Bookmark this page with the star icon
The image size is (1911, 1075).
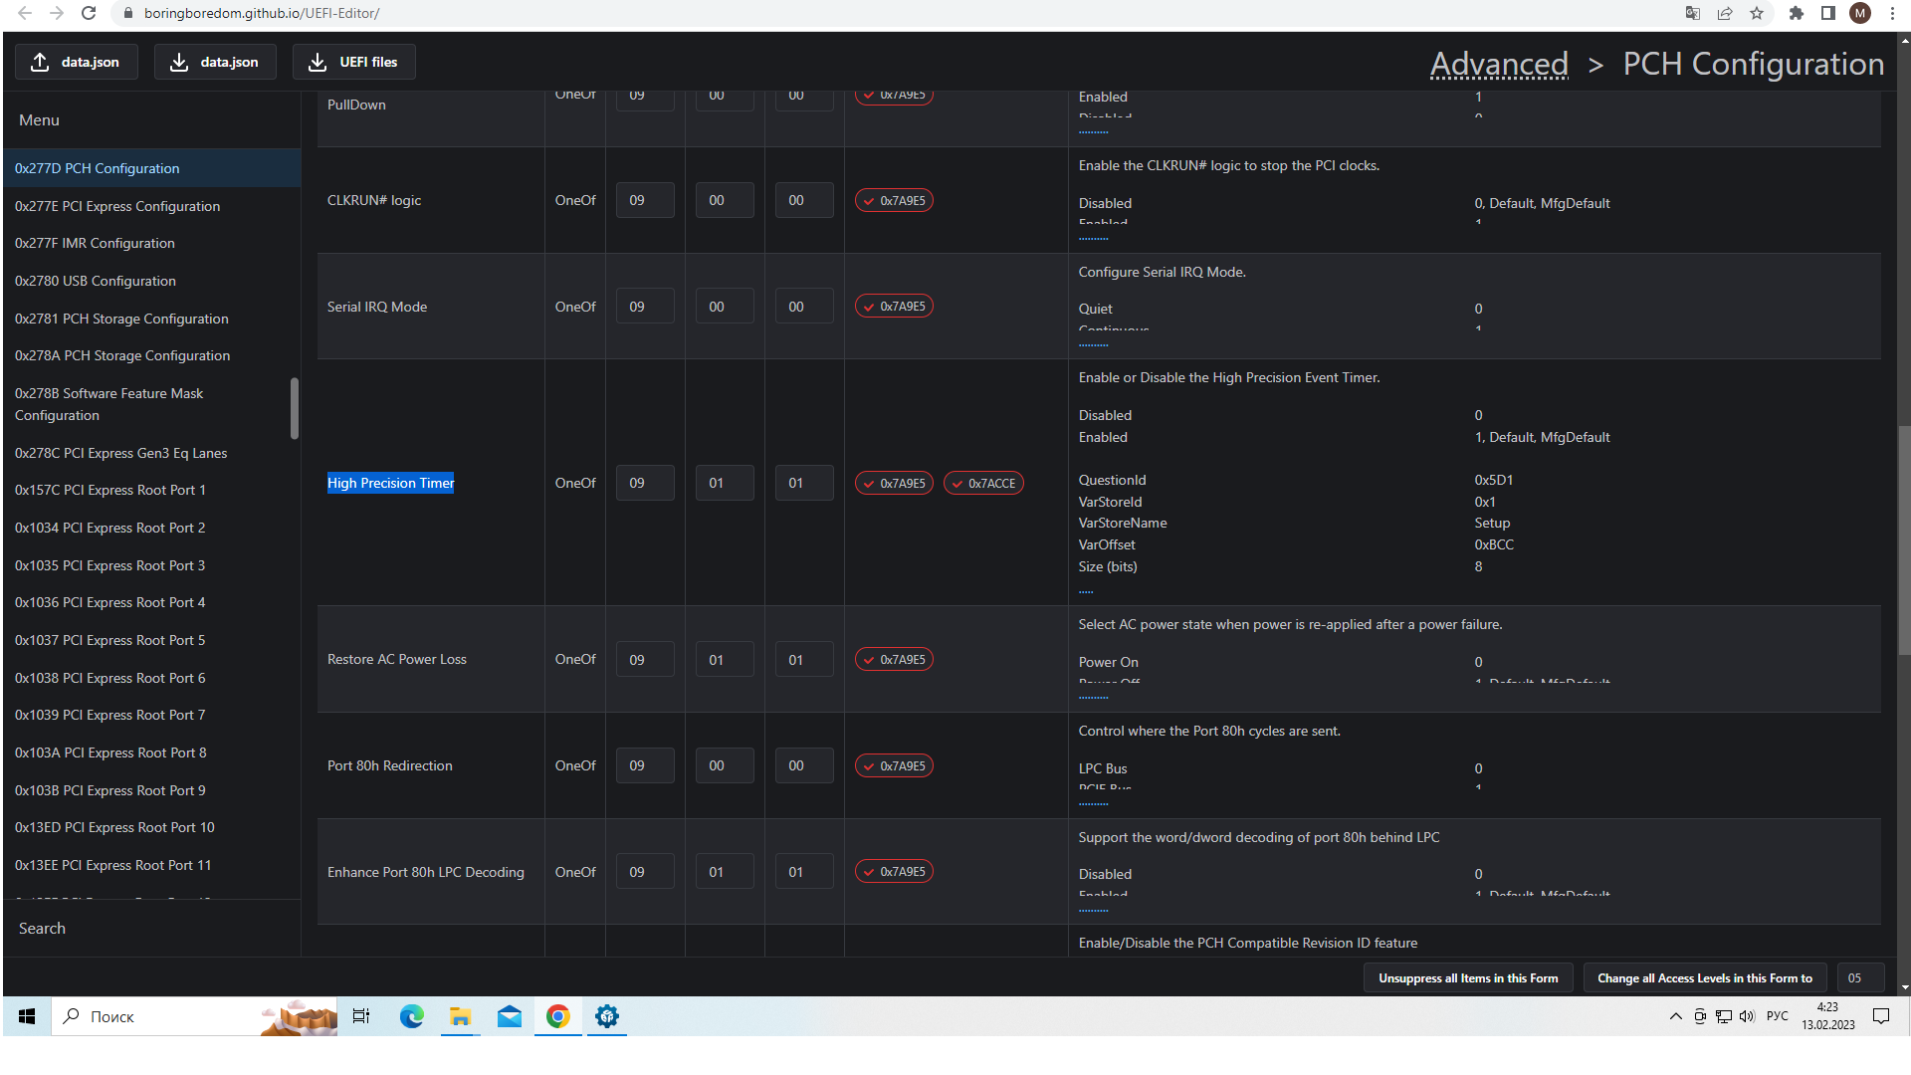coord(1757,13)
